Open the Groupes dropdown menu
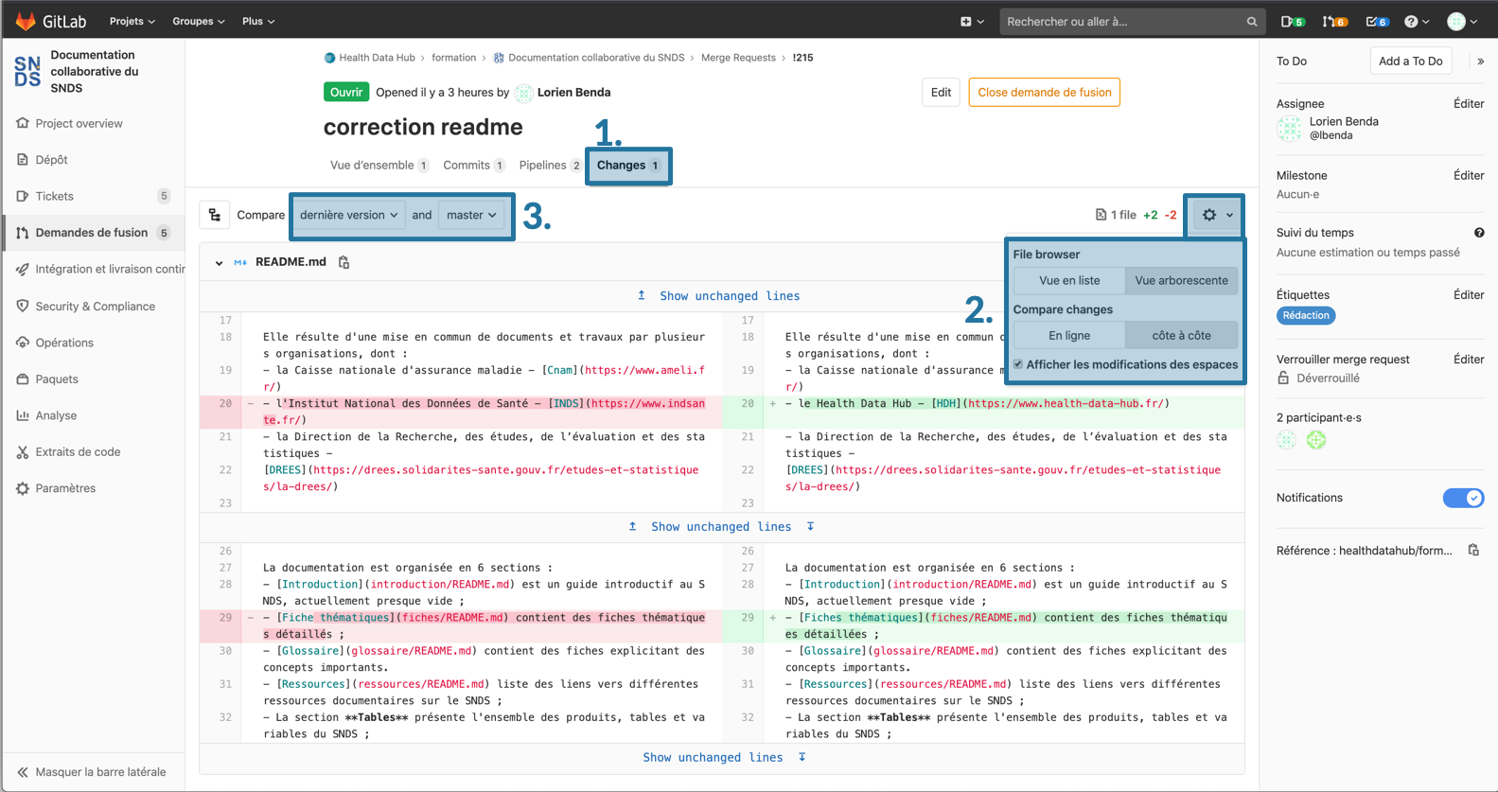1498x792 pixels. coord(199,21)
